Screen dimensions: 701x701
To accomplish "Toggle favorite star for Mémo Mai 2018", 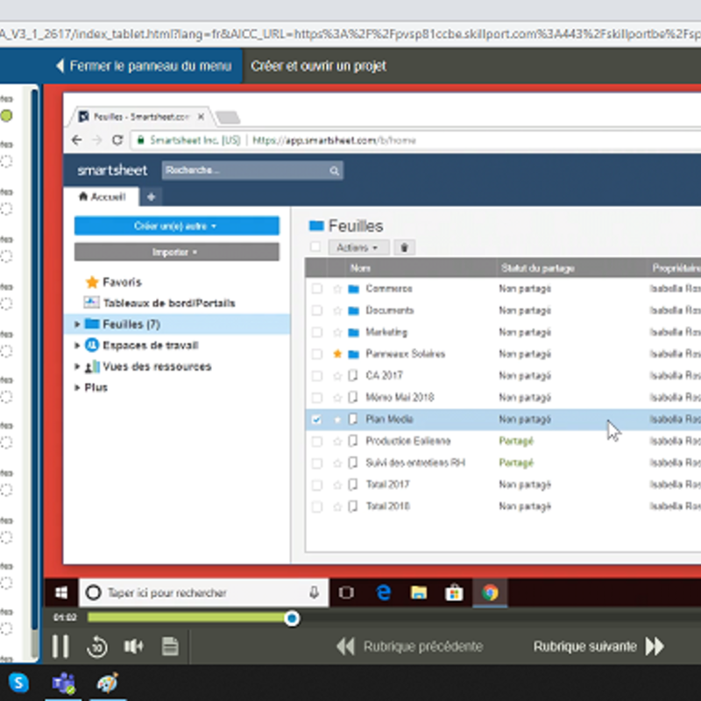I will (x=337, y=398).
